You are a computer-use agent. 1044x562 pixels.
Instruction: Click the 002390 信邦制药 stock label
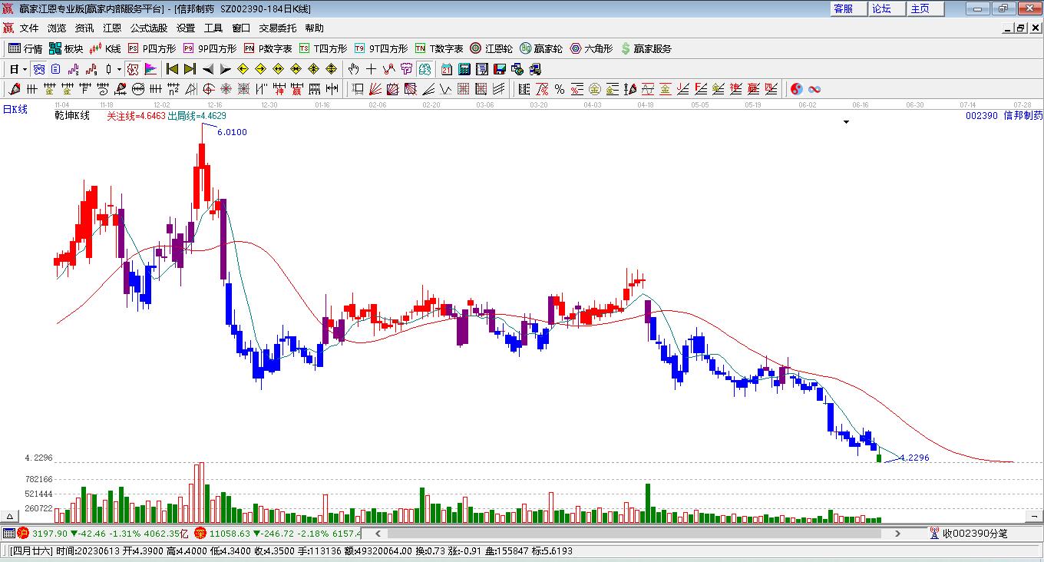[x=1004, y=116]
